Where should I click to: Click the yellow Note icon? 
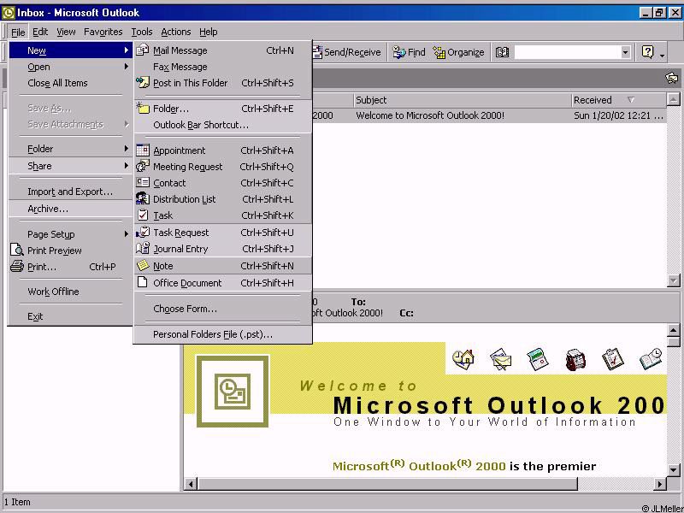[x=143, y=265]
